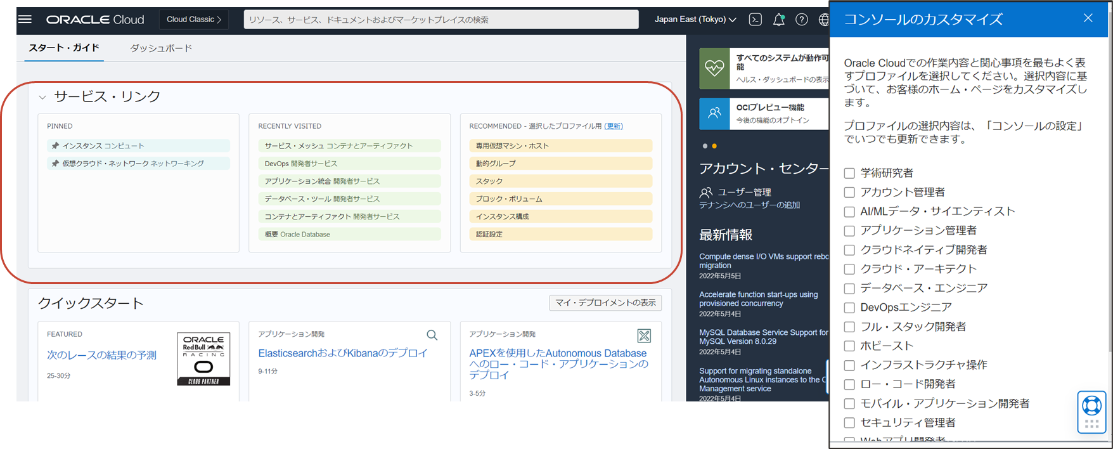This screenshot has height=449, width=1113.
Task: Open Compute dense I/O VMs news item
Action: pyautogui.click(x=764, y=261)
